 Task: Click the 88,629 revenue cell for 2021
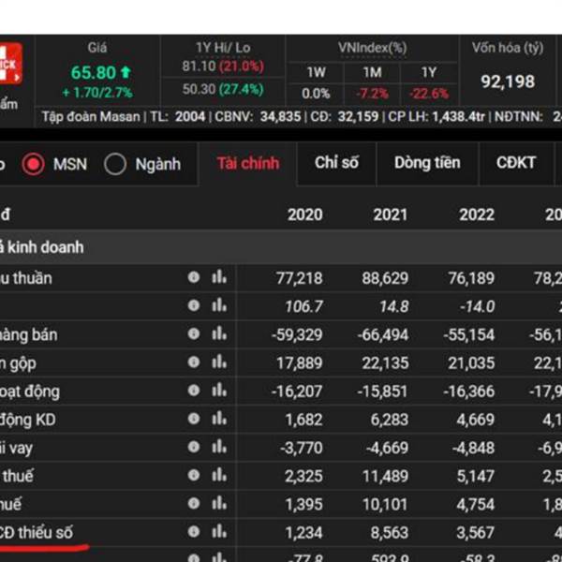coord(385,278)
